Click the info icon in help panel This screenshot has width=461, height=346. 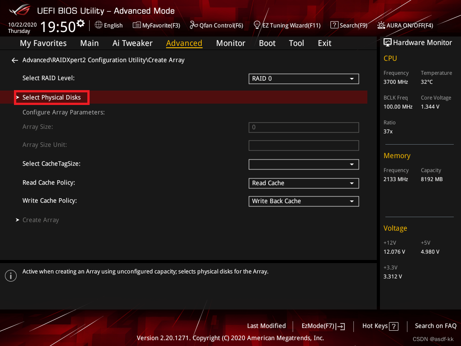pos(11,276)
